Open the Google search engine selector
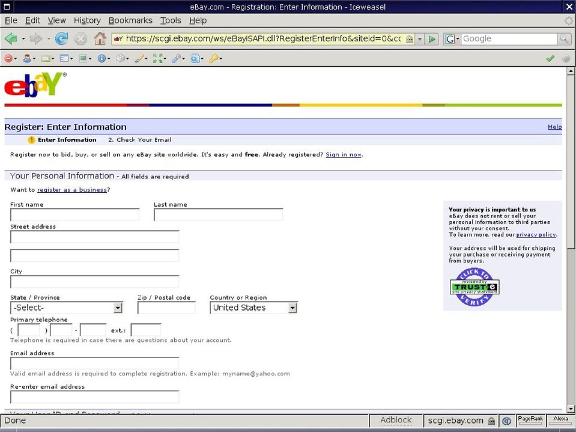 coord(452,38)
